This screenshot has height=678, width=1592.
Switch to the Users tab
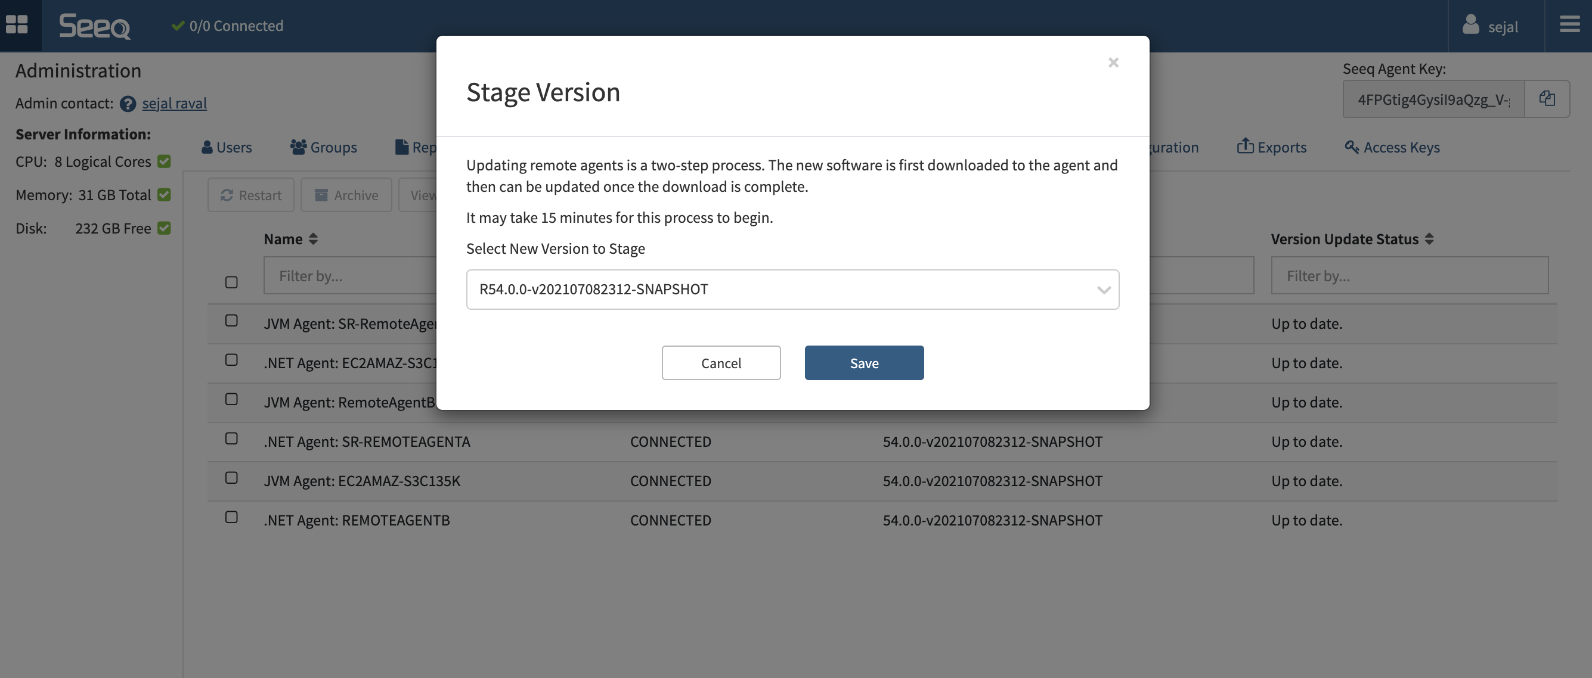point(227,147)
